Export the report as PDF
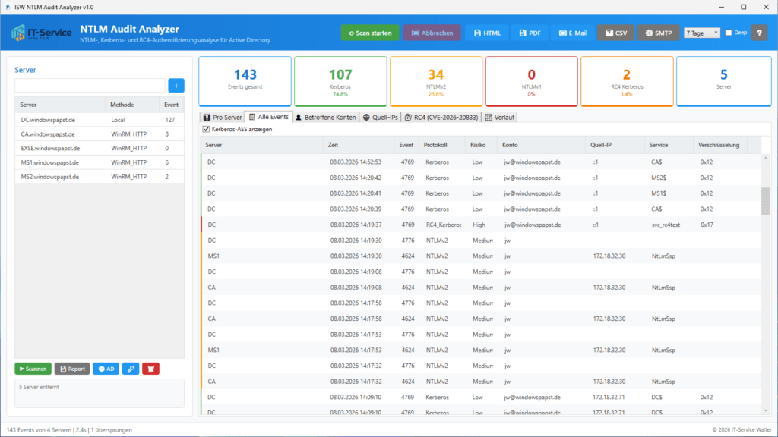This screenshot has width=778, height=437. [530, 33]
